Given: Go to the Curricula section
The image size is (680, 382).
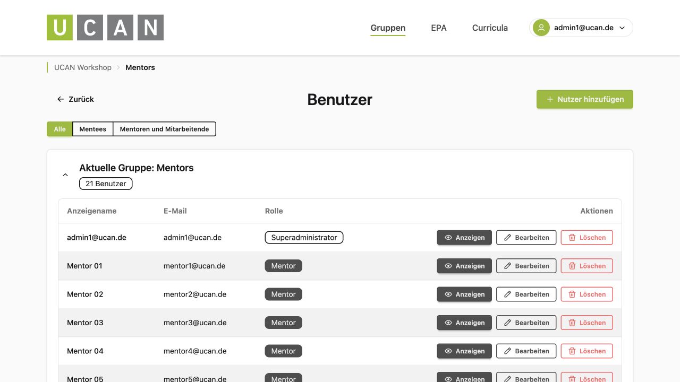Looking at the screenshot, I should [x=490, y=28].
